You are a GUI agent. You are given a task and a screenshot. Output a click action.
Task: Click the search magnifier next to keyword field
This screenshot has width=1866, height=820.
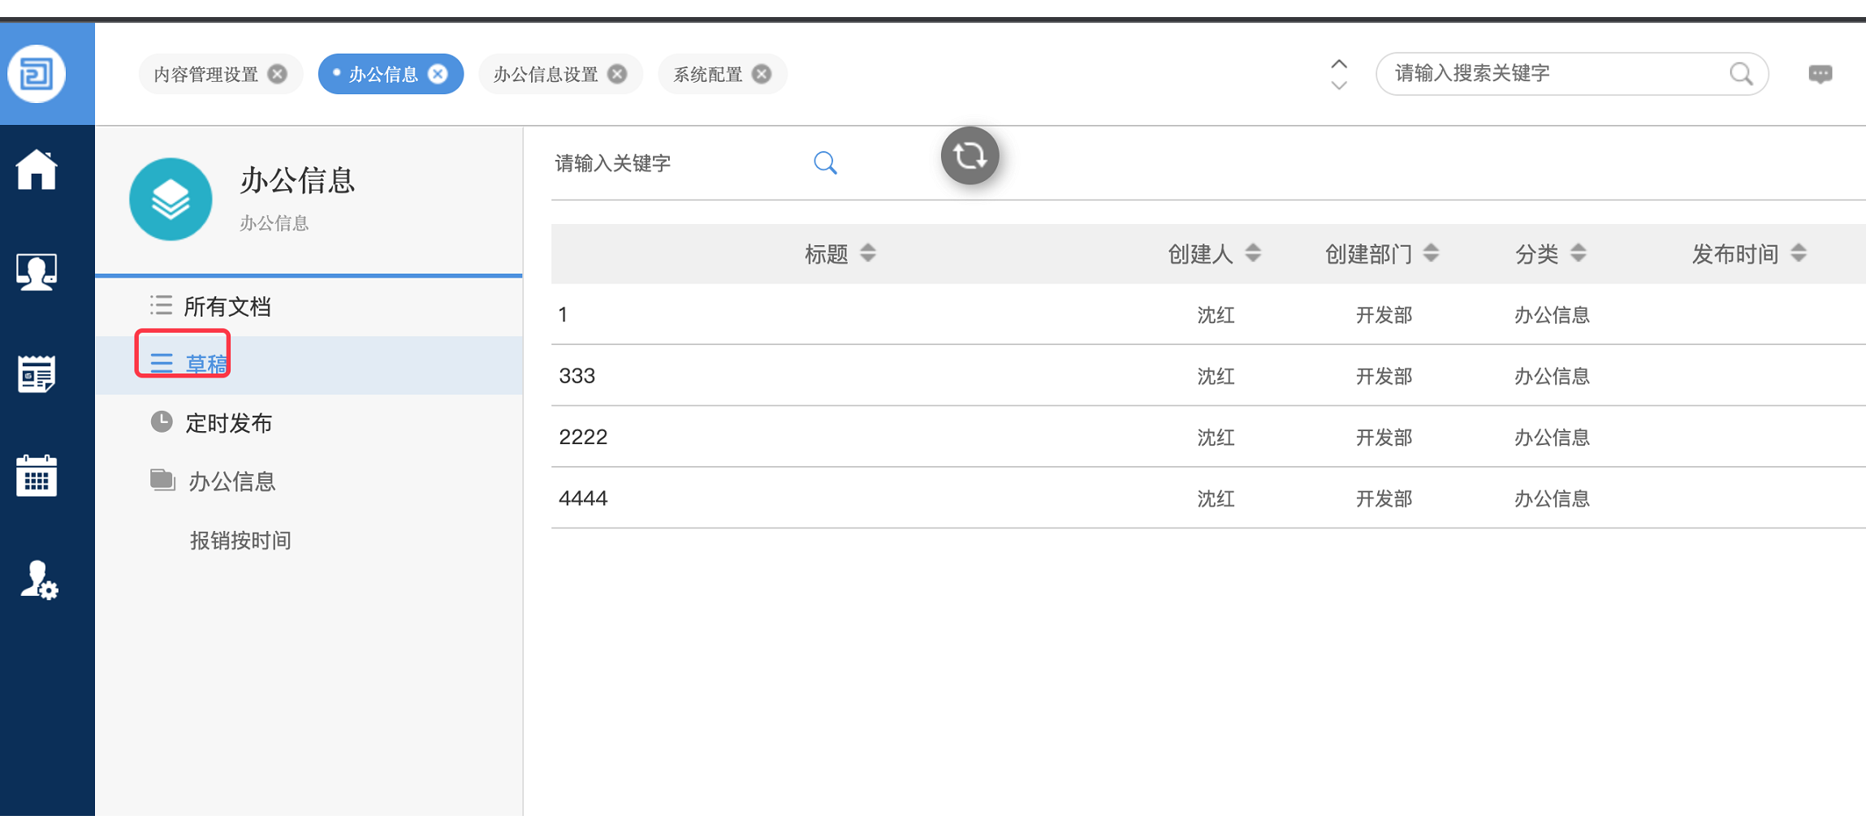pos(825,162)
